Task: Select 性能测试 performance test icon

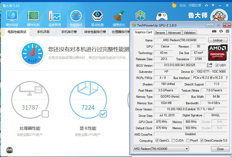Action: [x=76, y=16]
